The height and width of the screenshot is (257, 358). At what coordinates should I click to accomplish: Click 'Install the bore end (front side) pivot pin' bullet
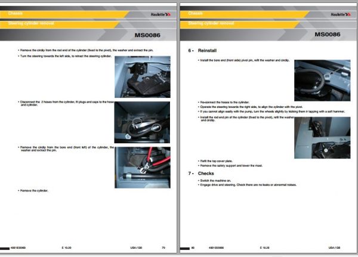coord(244,60)
